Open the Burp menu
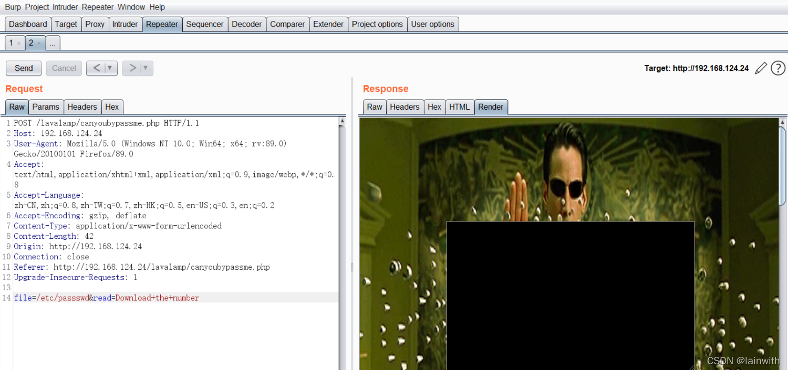This screenshot has height=370, width=788. [x=13, y=7]
